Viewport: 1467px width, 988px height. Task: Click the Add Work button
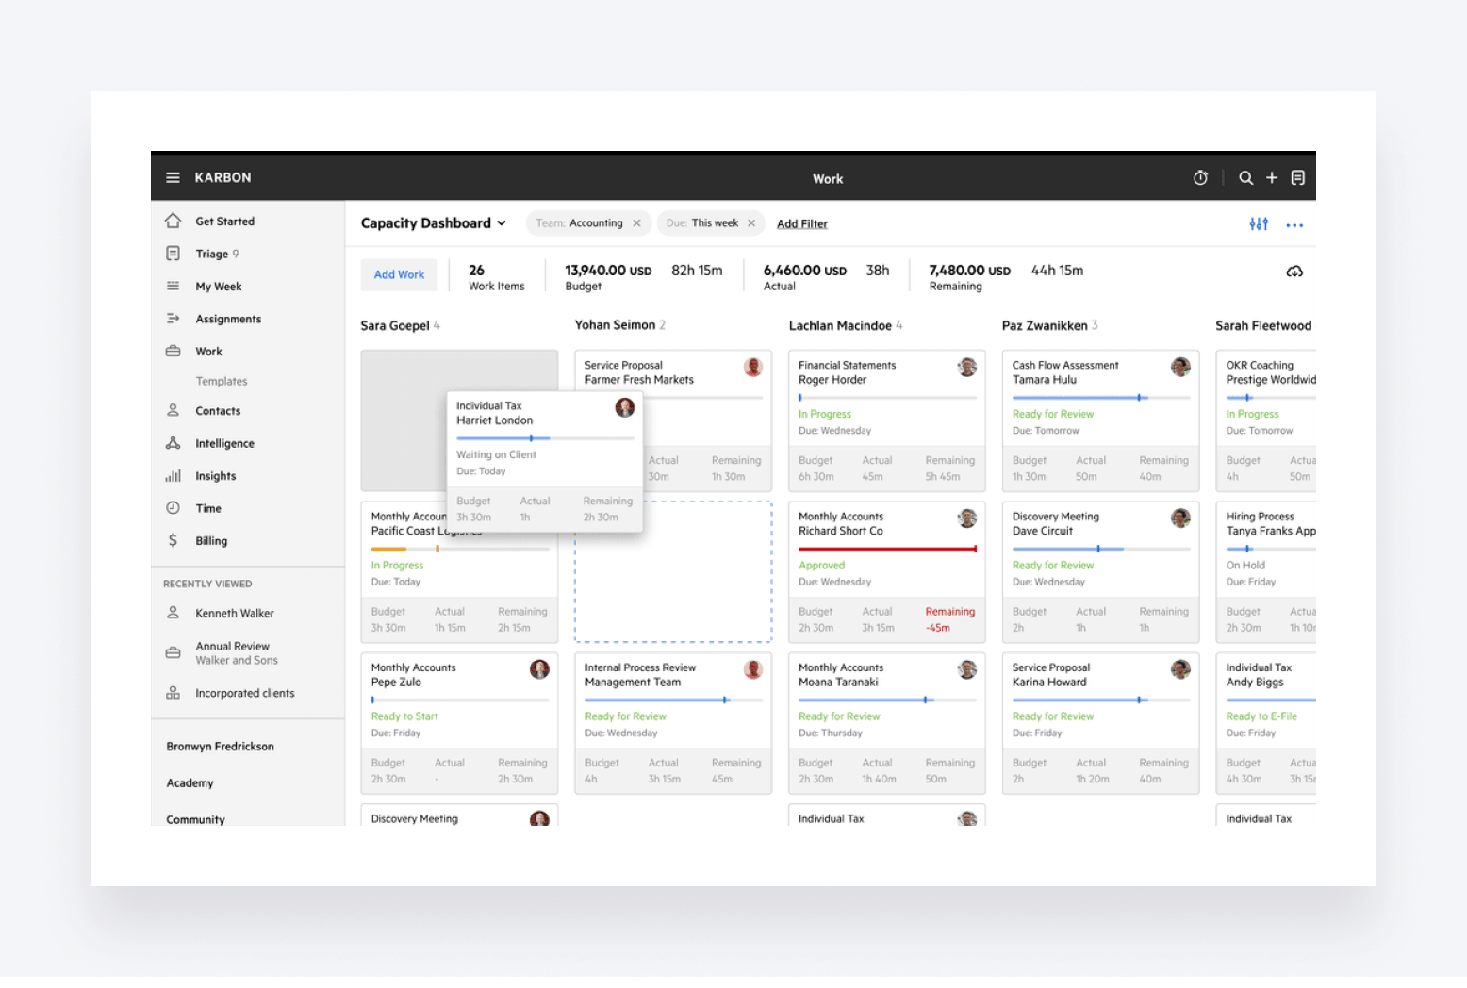399,274
